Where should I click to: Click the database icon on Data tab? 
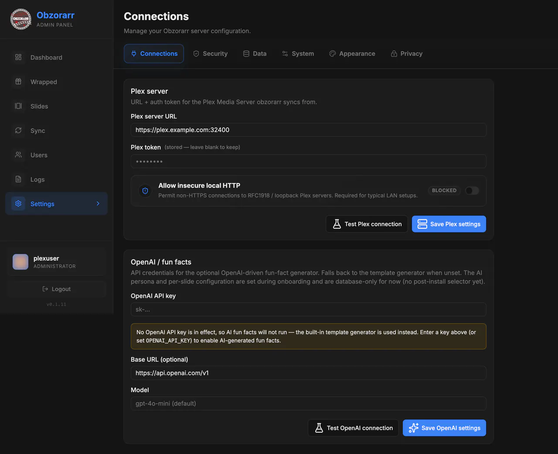pyautogui.click(x=246, y=54)
